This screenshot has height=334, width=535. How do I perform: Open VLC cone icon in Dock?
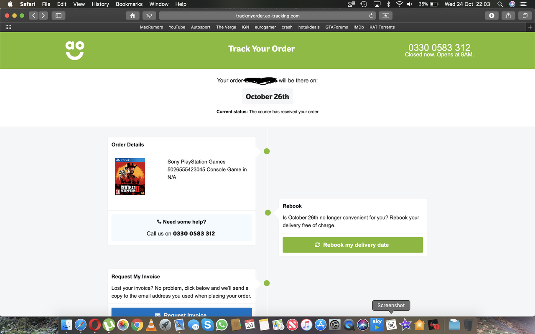pyautogui.click(x=151, y=324)
